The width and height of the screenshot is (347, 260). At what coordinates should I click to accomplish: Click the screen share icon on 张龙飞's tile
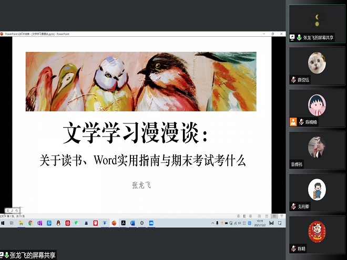click(x=292, y=38)
